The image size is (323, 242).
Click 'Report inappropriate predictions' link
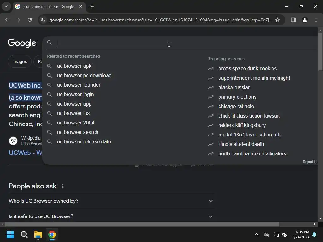click(310, 162)
